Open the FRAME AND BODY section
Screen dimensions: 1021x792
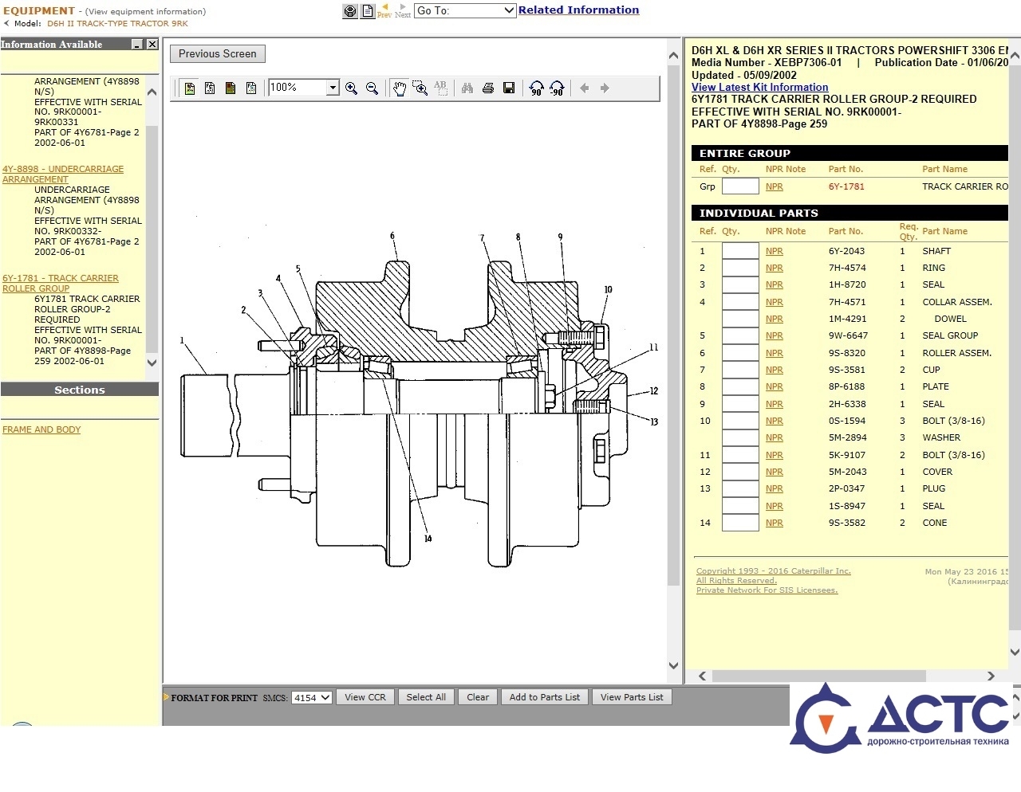[41, 429]
